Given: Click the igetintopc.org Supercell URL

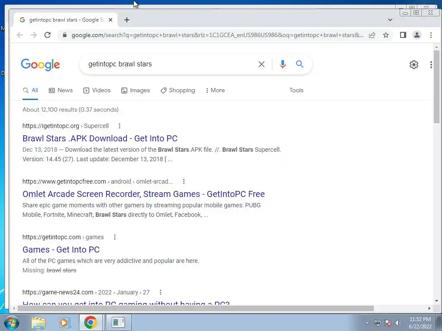Looking at the screenshot, I should (x=66, y=126).
